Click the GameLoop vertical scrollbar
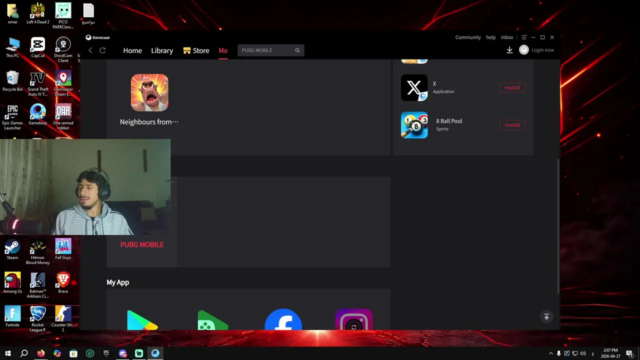This screenshot has height=360, width=640. click(x=558, y=226)
